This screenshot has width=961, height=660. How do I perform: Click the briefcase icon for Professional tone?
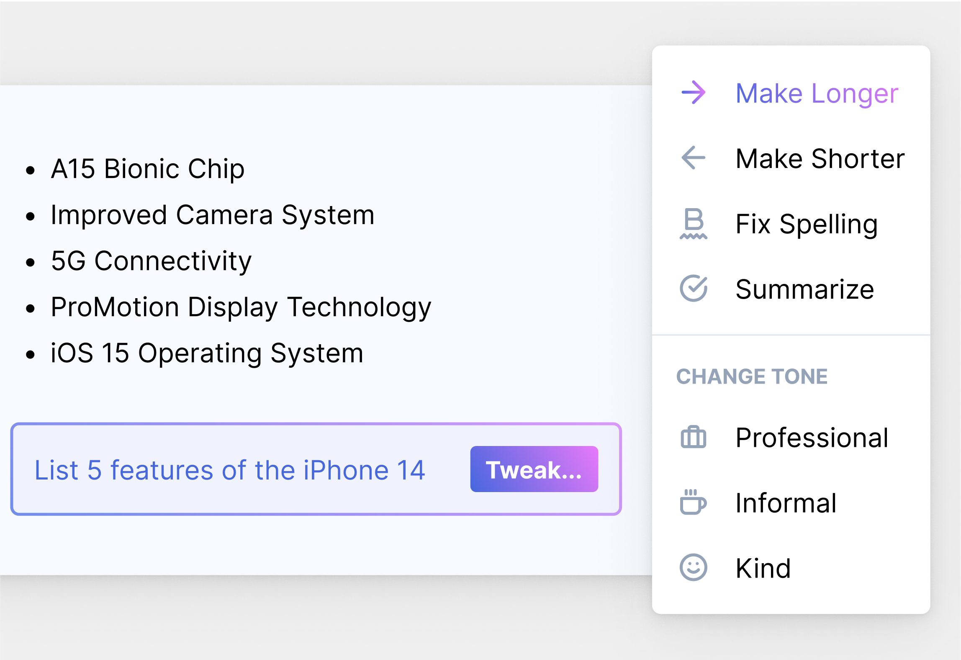pyautogui.click(x=693, y=437)
